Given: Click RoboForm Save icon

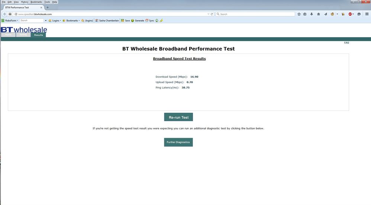Looking at the screenshot, I should tap(125, 20).
